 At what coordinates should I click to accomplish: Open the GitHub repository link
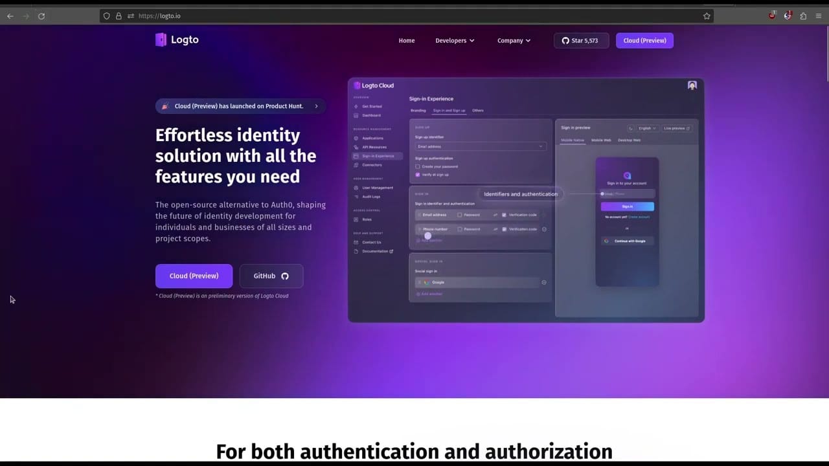271,276
